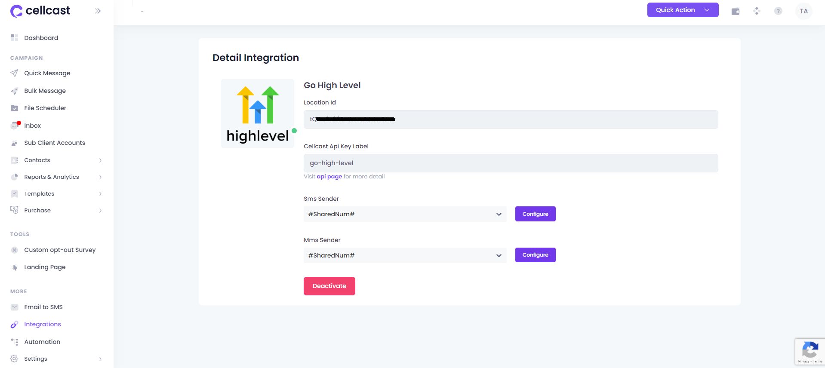Click the Inbox chat icon

point(15,126)
